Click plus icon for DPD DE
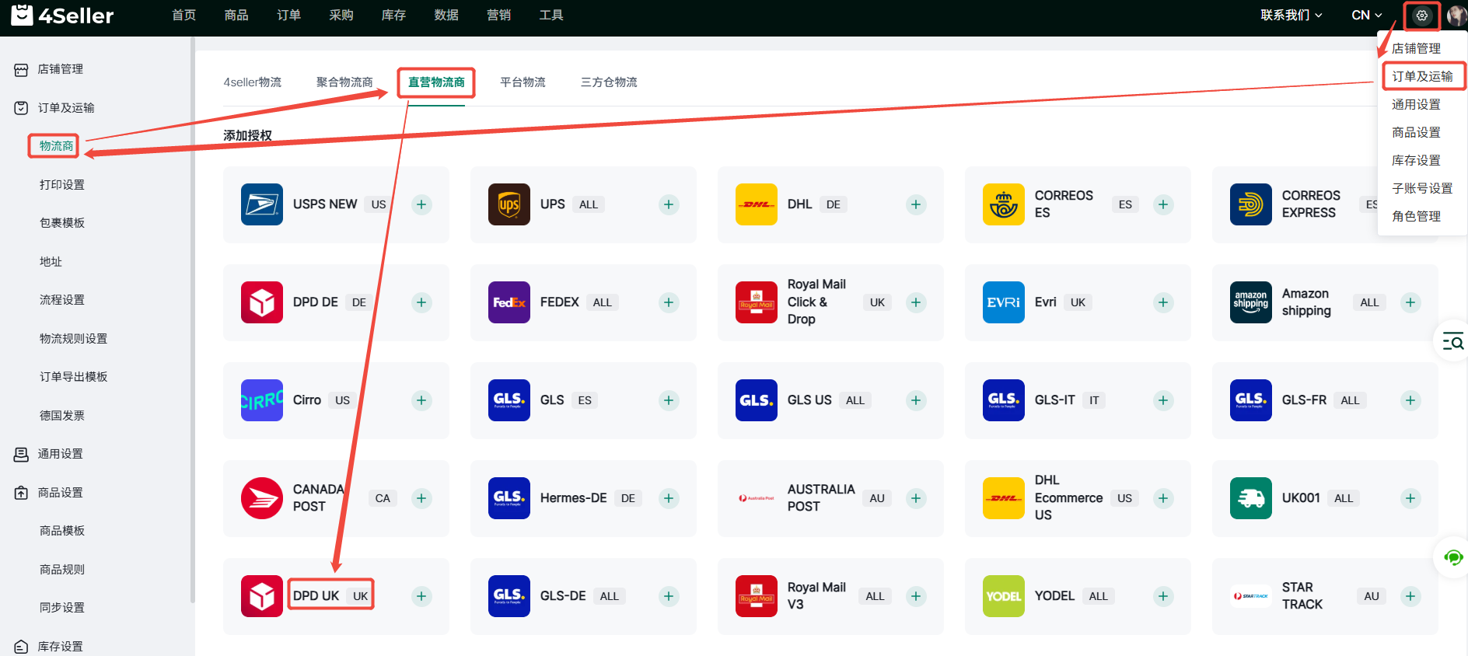The image size is (1468, 656). (421, 302)
